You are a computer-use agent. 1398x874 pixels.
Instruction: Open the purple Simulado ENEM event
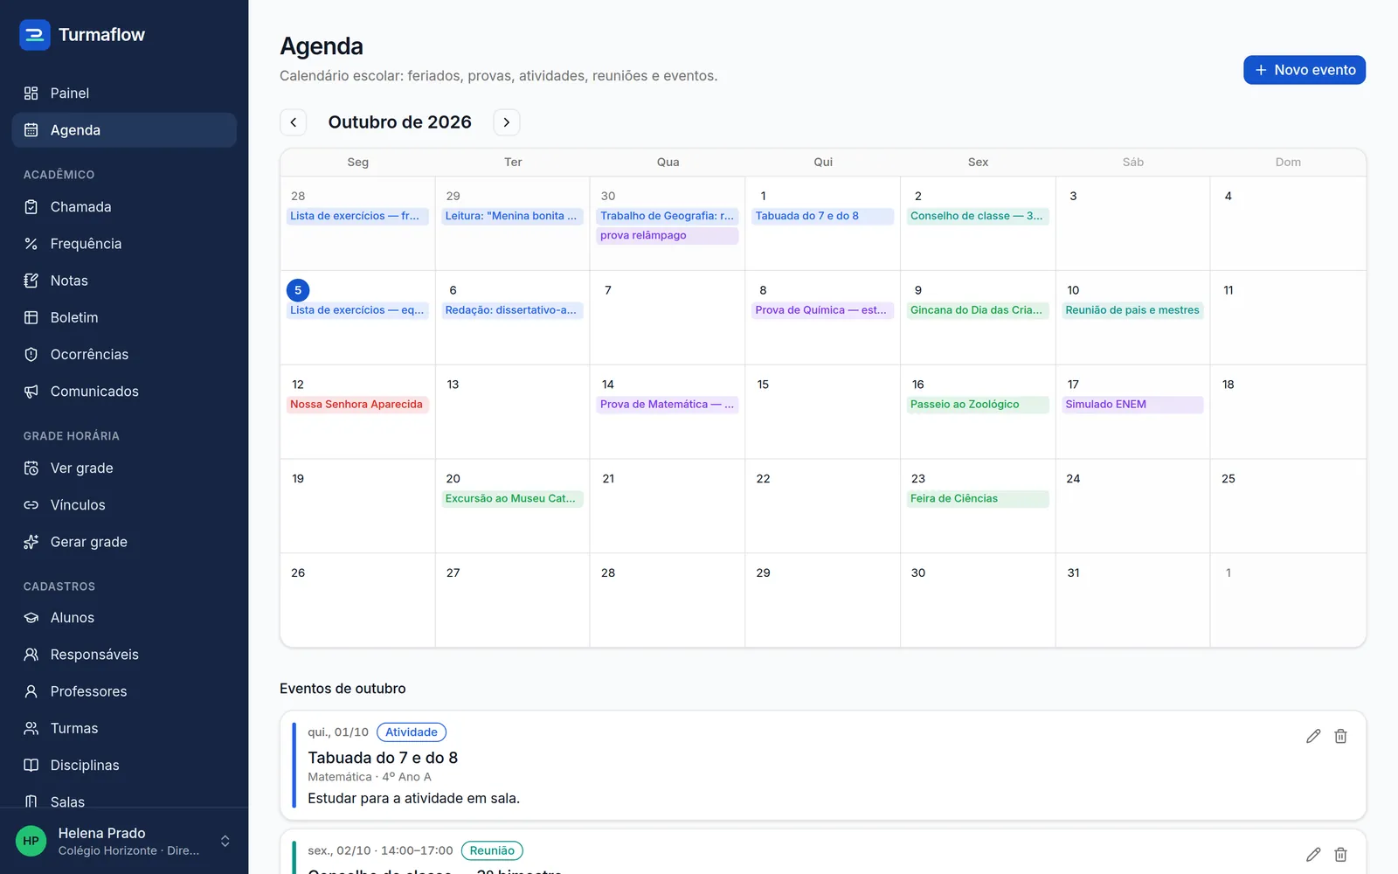tap(1132, 405)
